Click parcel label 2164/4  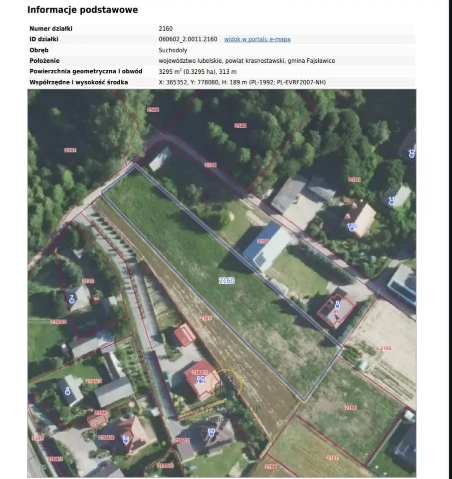point(106,438)
